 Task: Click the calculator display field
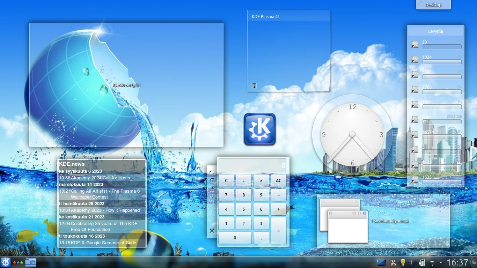252,165
